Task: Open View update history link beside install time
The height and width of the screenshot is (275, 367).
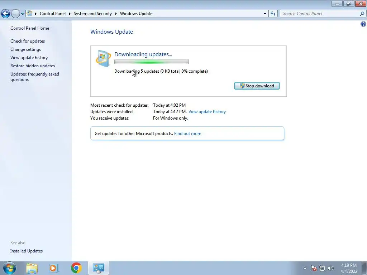Action: [x=207, y=112]
